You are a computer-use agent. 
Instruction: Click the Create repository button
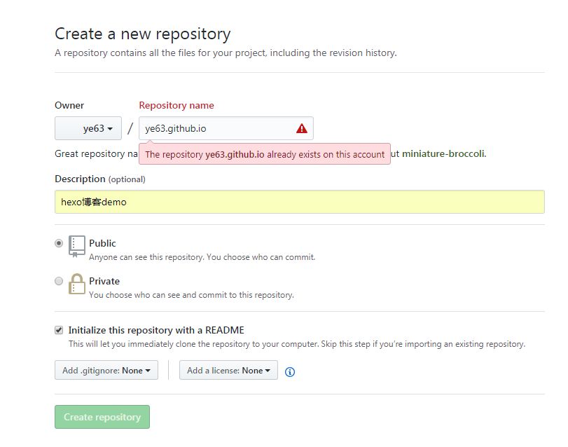(102, 417)
